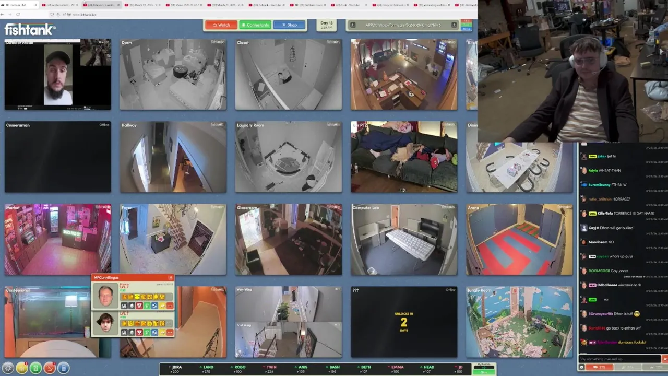
Task: Click blue item icon in second profile row
Action: (154, 332)
